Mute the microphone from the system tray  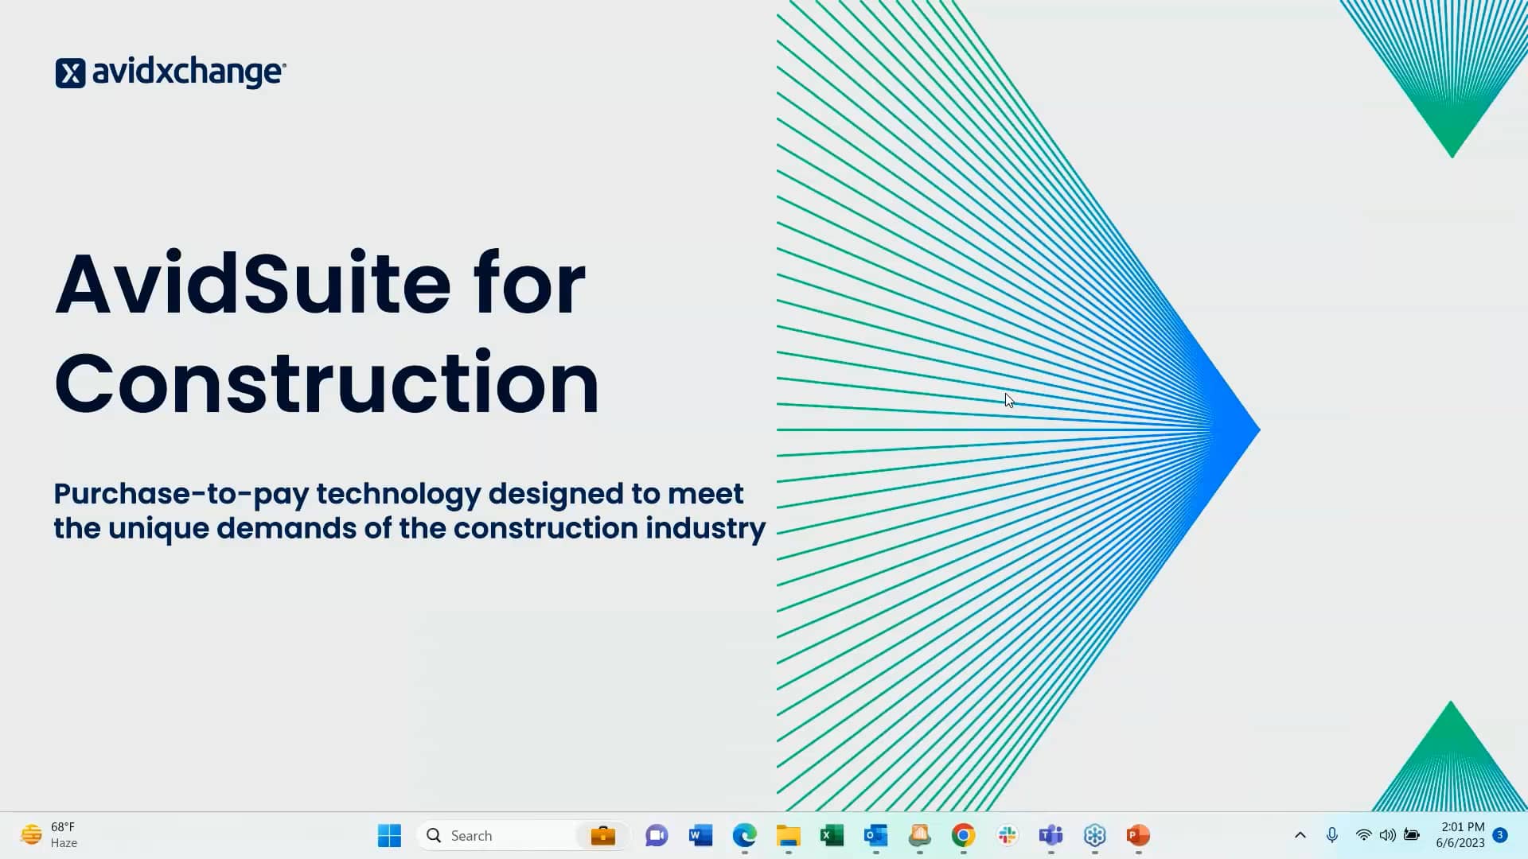point(1332,835)
